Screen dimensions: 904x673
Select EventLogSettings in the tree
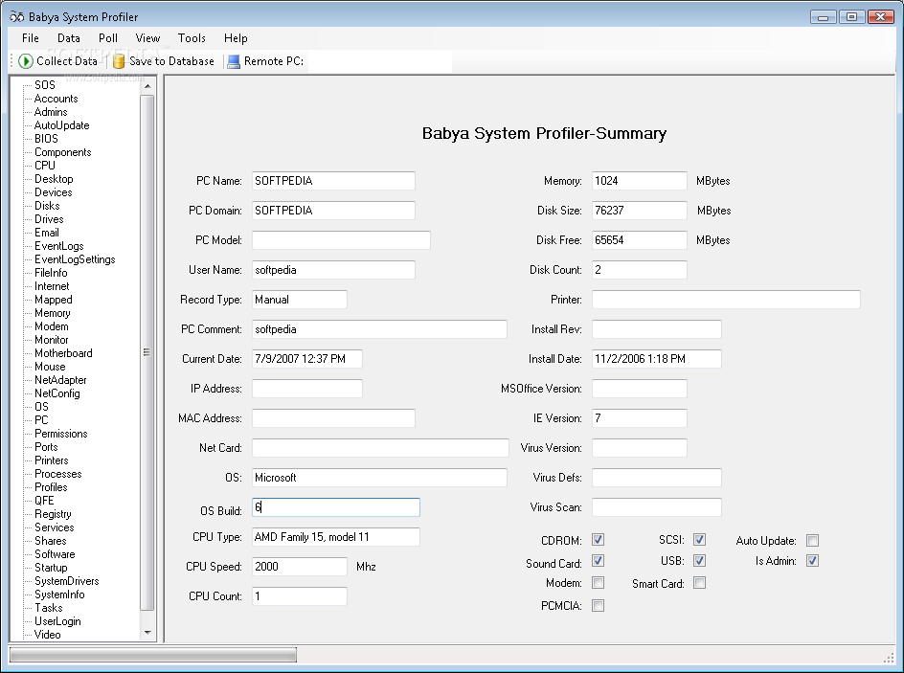(75, 259)
